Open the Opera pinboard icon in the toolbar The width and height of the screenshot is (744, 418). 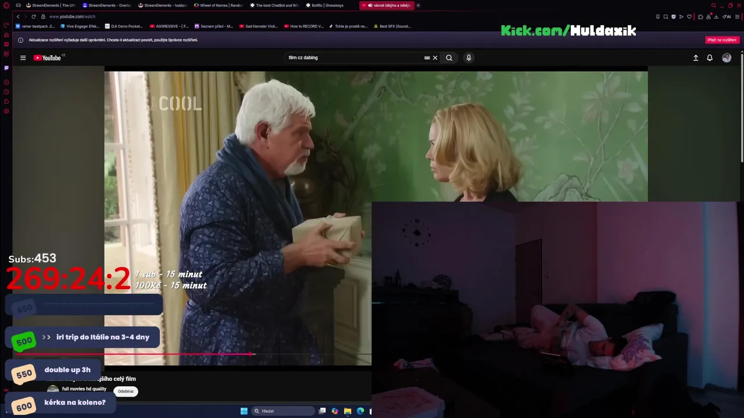pyautogui.click(x=657, y=16)
